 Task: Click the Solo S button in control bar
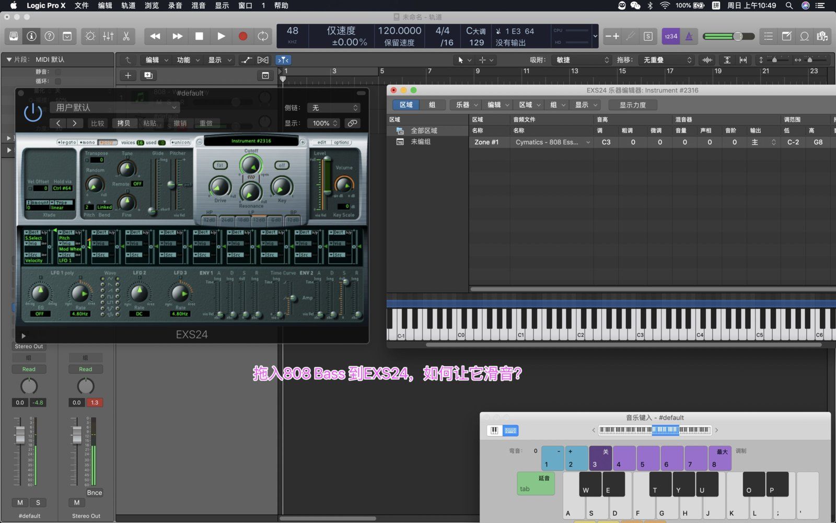[648, 36]
